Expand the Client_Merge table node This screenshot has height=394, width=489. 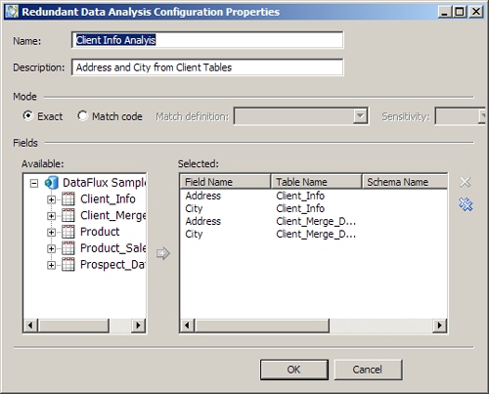[51, 216]
